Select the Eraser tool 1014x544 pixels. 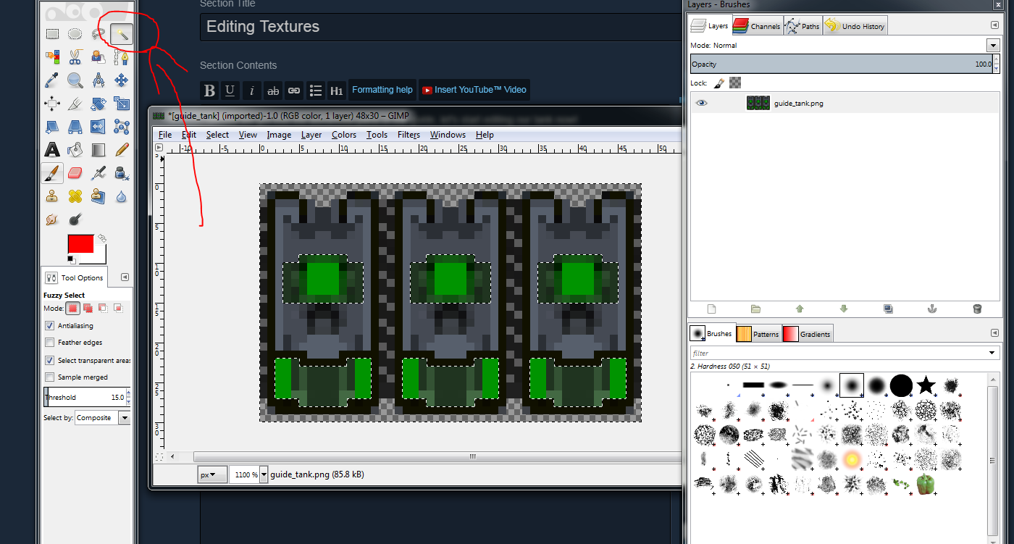75,173
